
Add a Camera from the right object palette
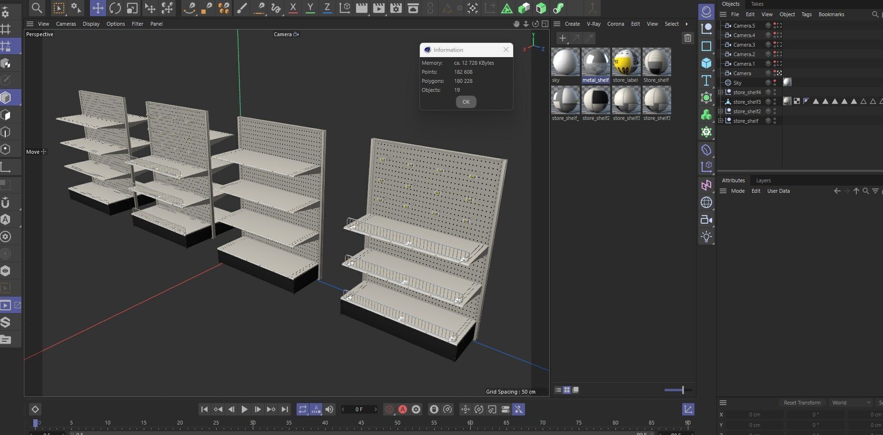click(706, 219)
